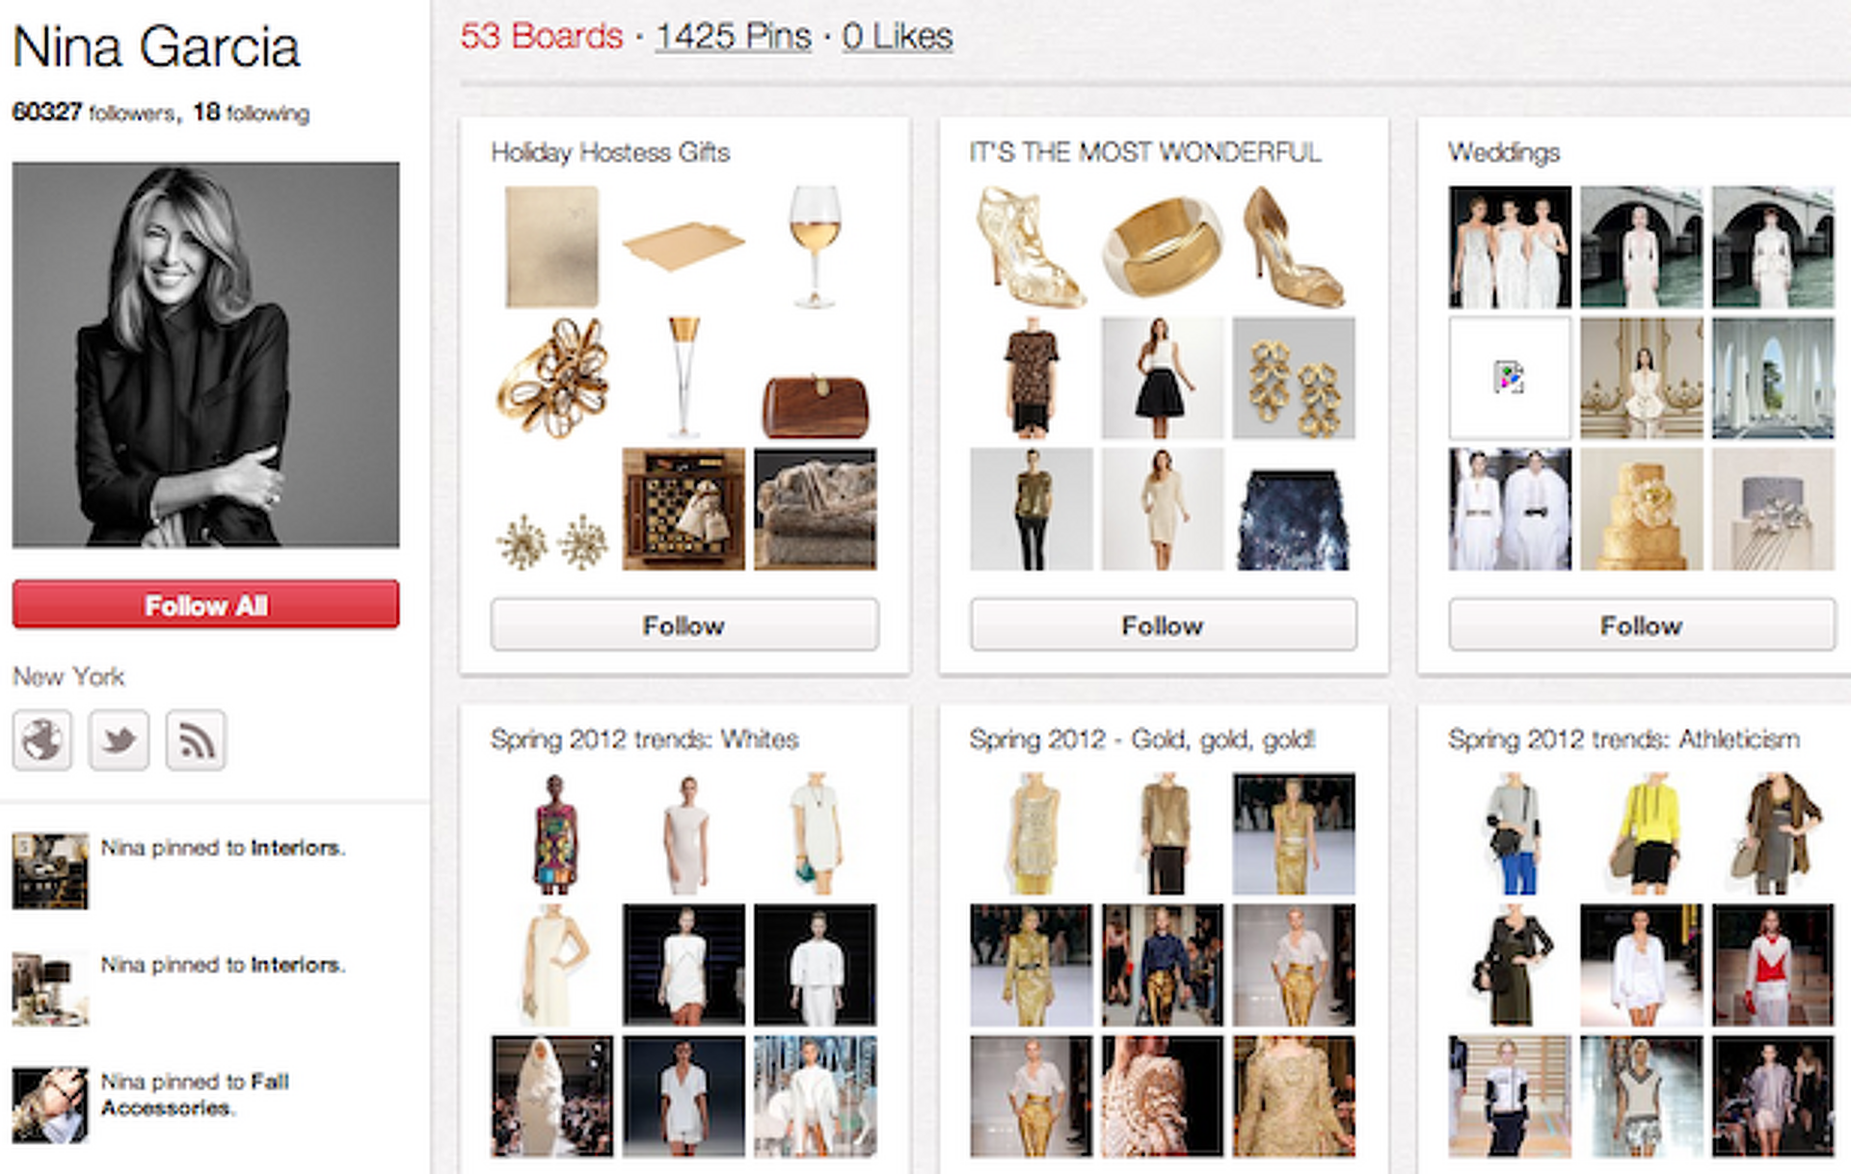Click the dark sequin skirt thumbnail
This screenshot has width=1851, height=1174.
[x=1294, y=509]
